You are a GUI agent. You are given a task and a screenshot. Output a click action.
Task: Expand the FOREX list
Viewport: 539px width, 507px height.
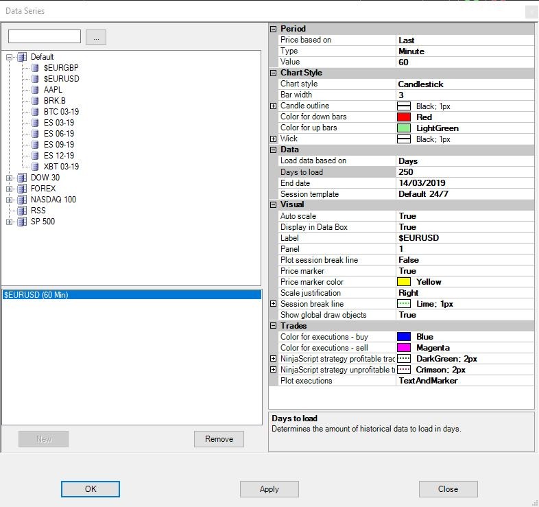pyautogui.click(x=10, y=189)
